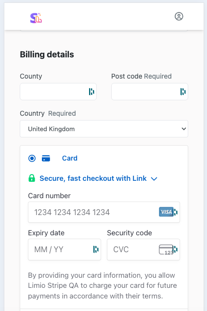Image resolution: width=207 pixels, height=311 pixels.
Task: Click the colorful site logo in header
Action: (x=36, y=18)
